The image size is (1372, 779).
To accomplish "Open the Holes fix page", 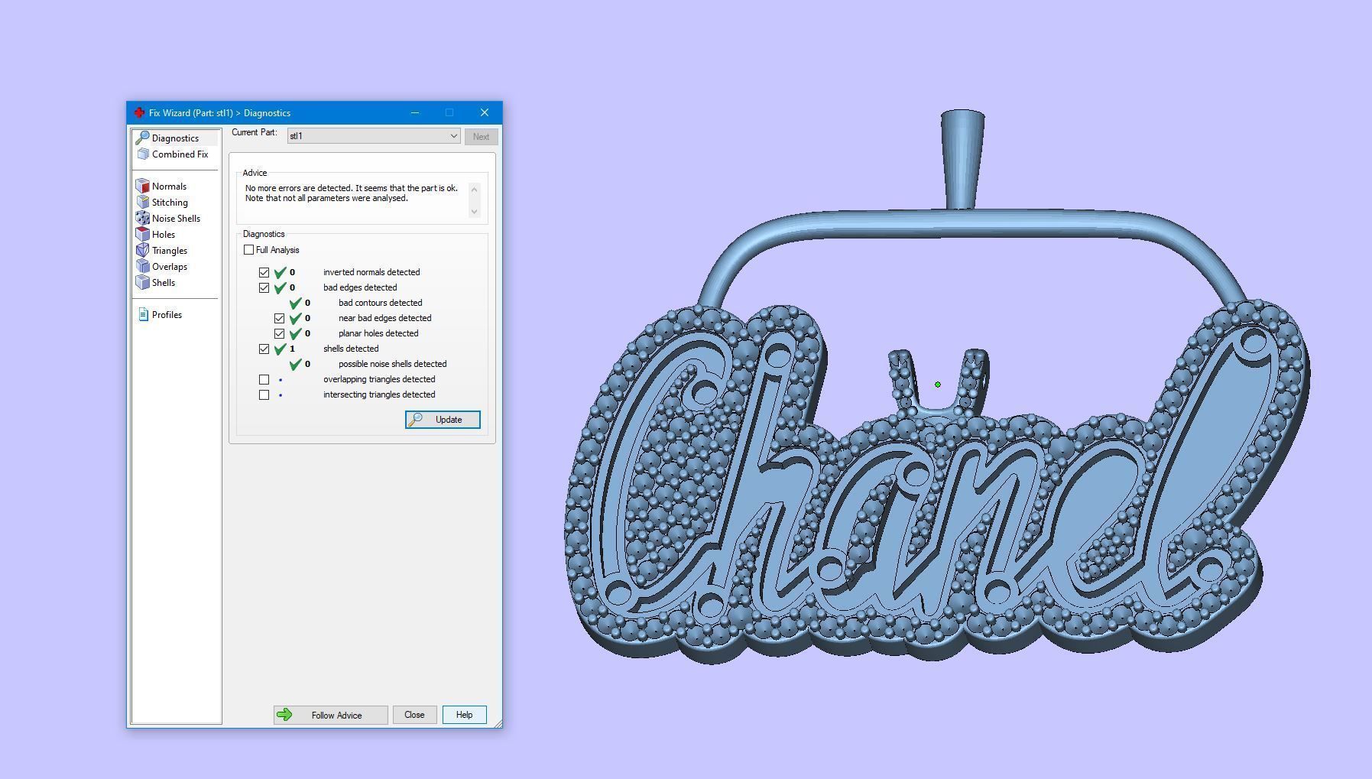I will click(164, 235).
